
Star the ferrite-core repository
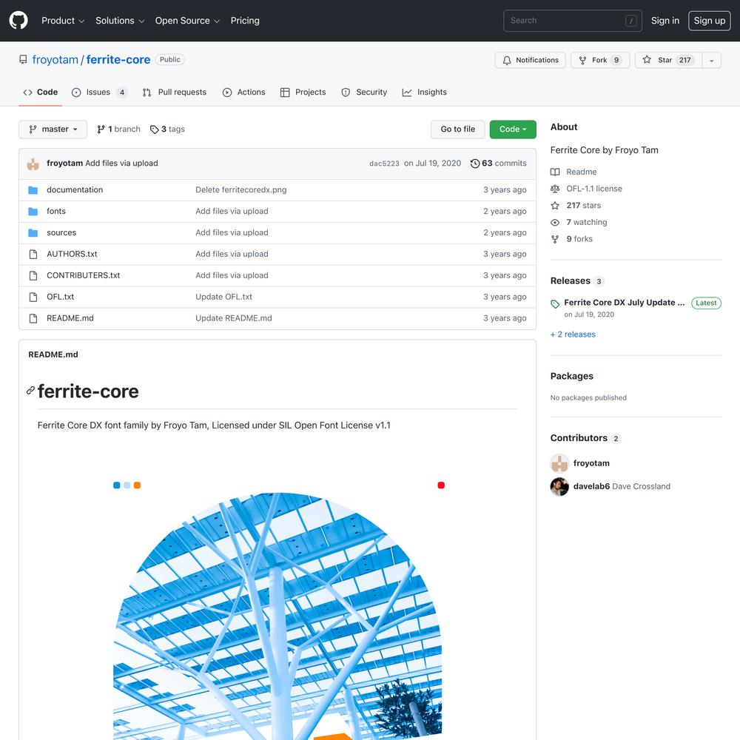click(668, 60)
